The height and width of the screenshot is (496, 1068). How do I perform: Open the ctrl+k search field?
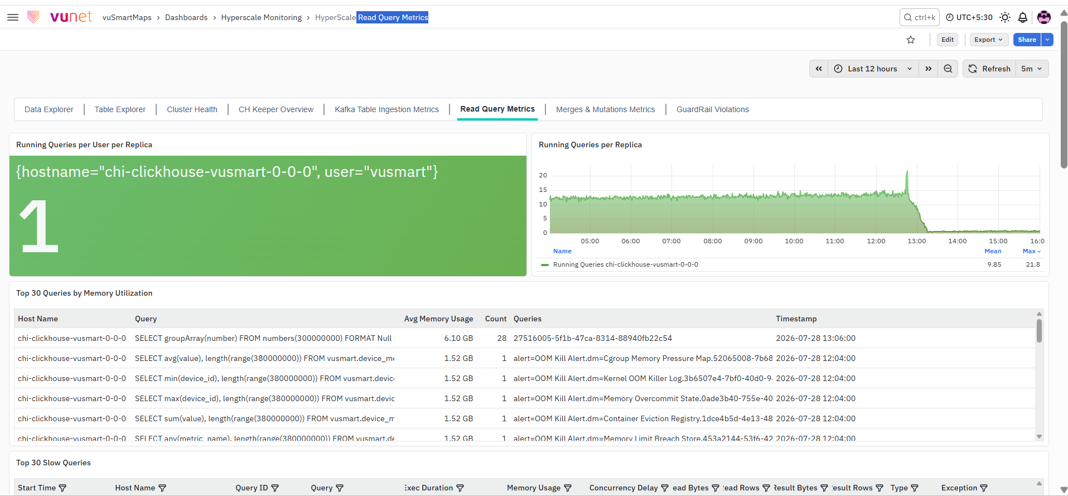pyautogui.click(x=920, y=17)
